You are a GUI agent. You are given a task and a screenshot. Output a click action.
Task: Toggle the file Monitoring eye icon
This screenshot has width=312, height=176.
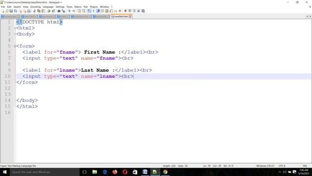[120, 11]
